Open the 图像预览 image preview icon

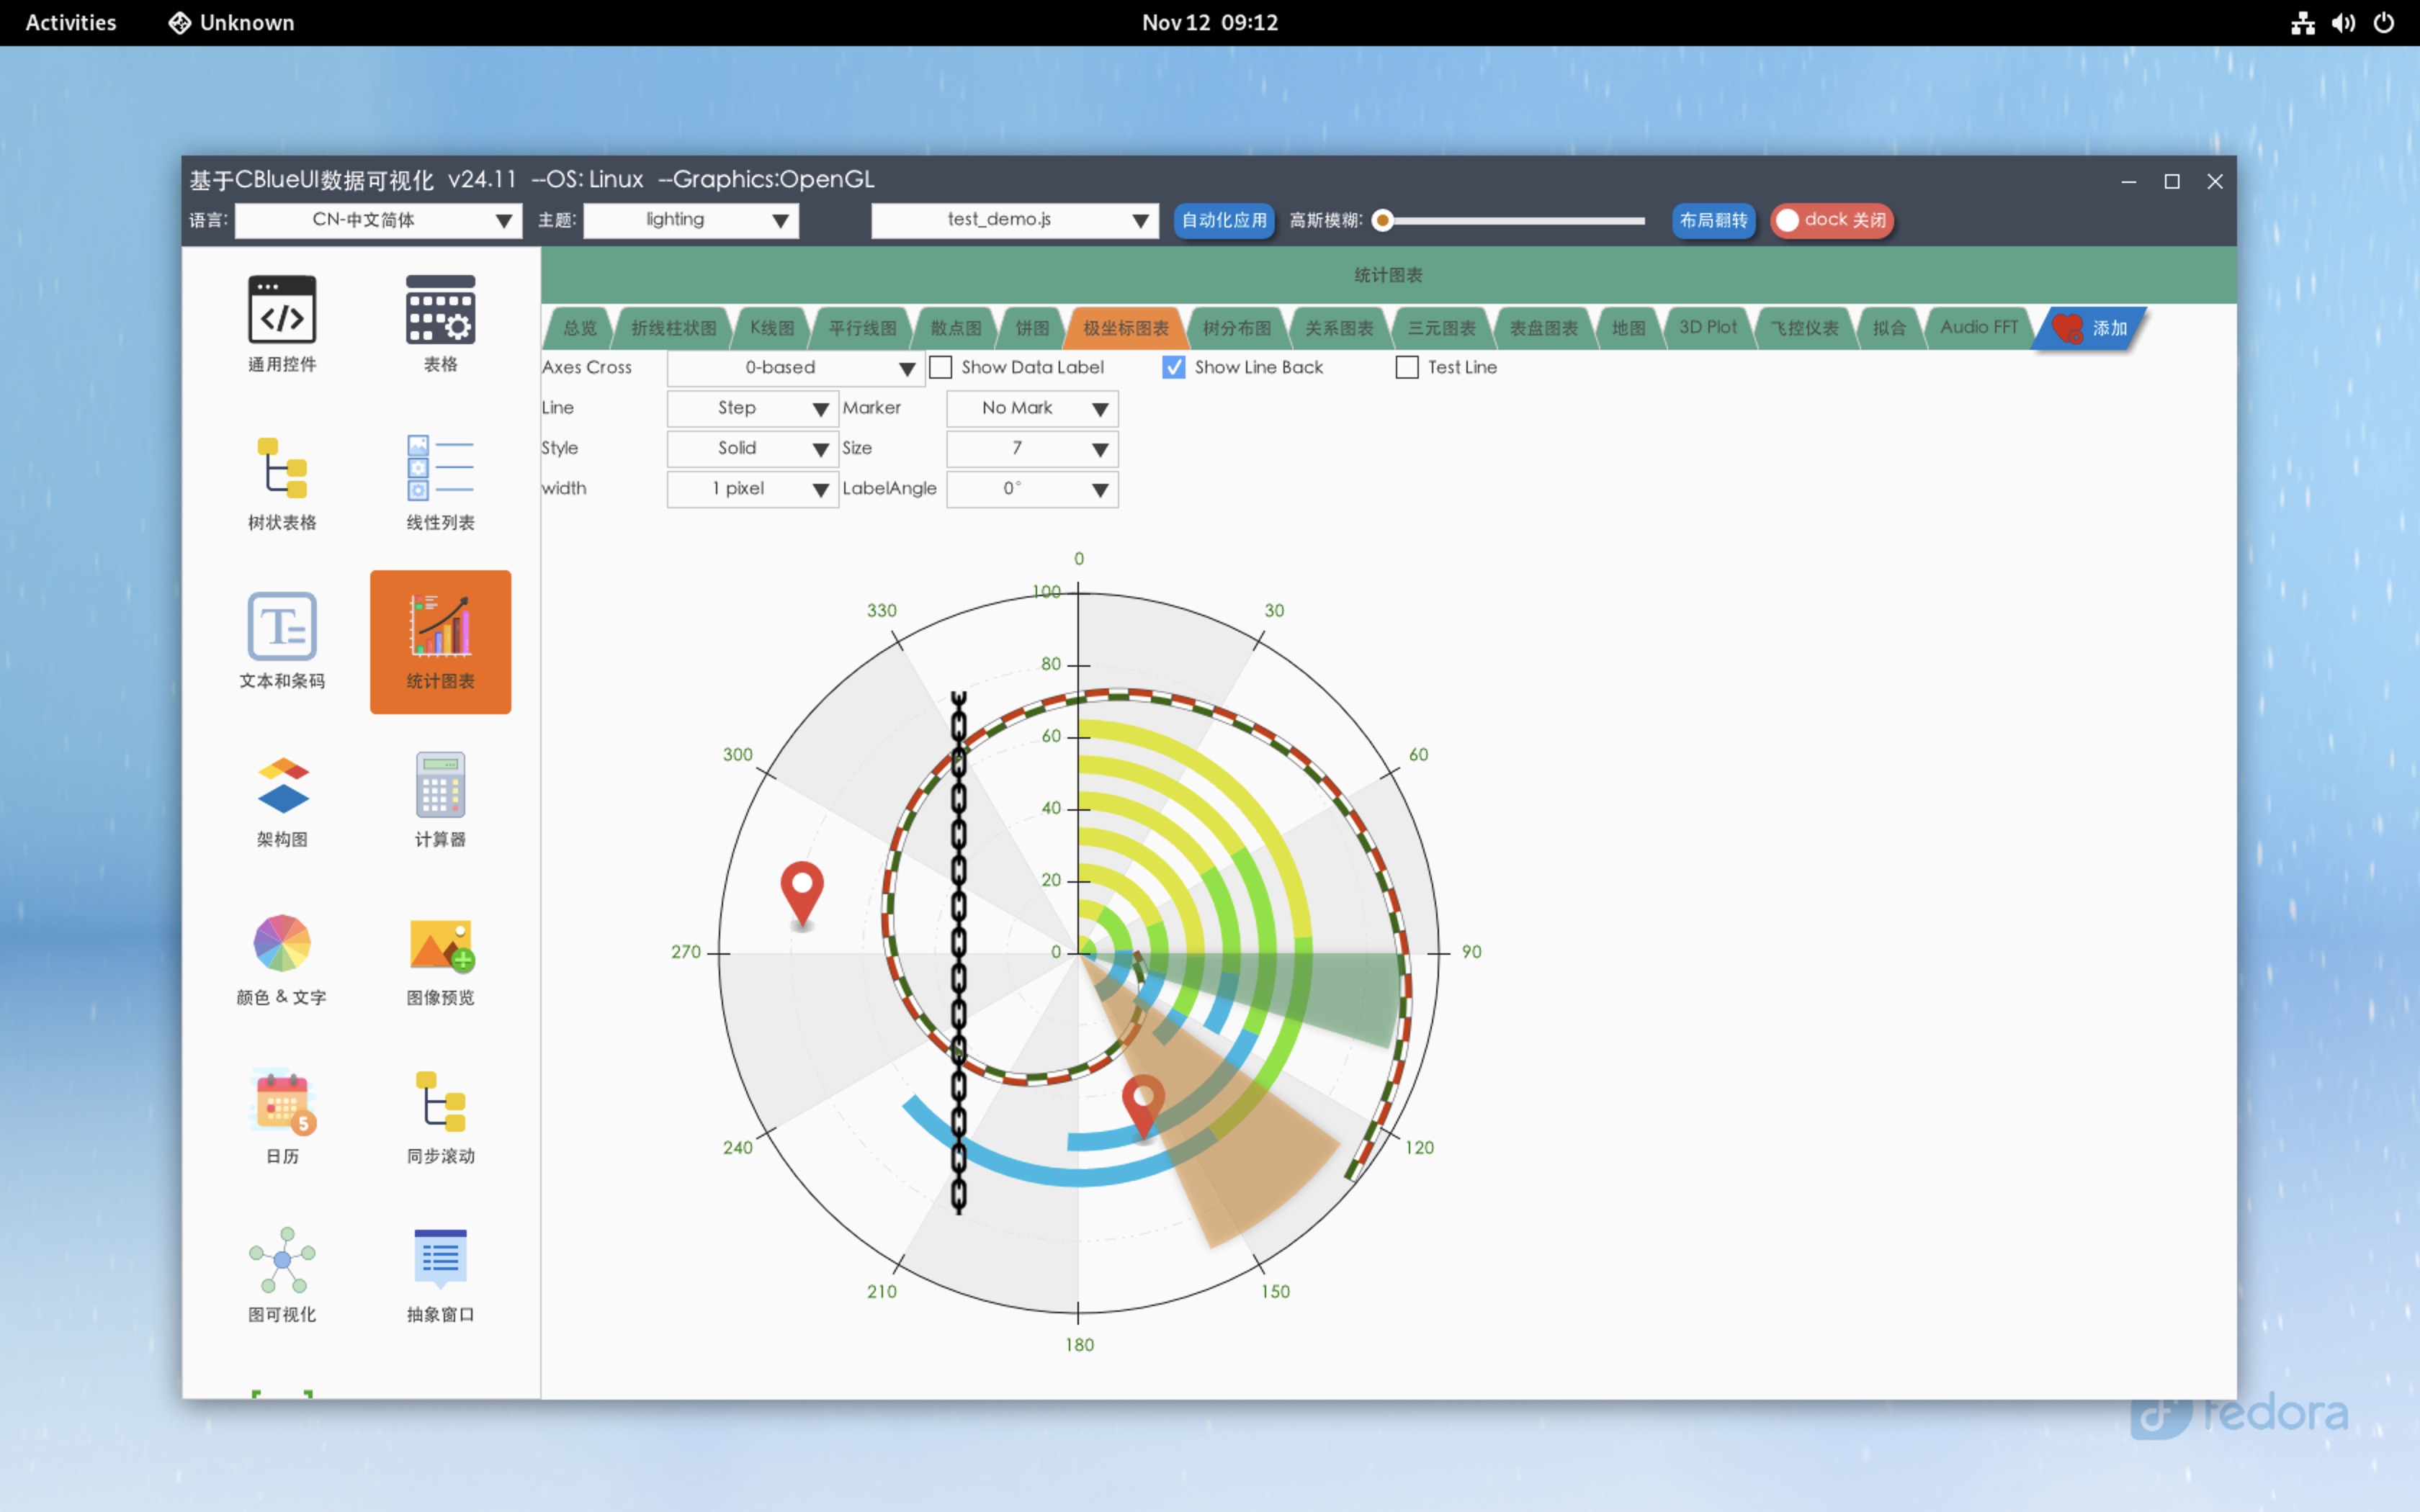440,944
